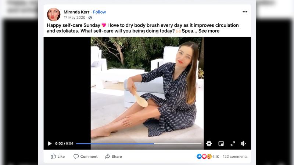Like the post
294x165 pixels.
[x=58, y=157]
